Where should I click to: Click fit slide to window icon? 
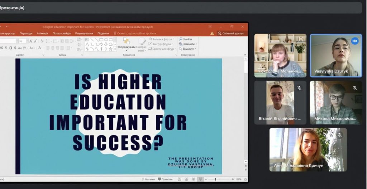click(x=245, y=179)
